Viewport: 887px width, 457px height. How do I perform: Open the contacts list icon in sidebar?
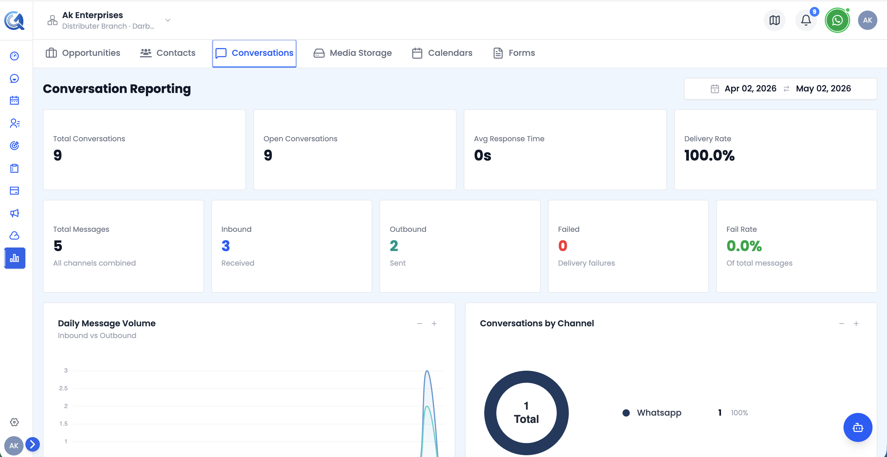[14, 123]
